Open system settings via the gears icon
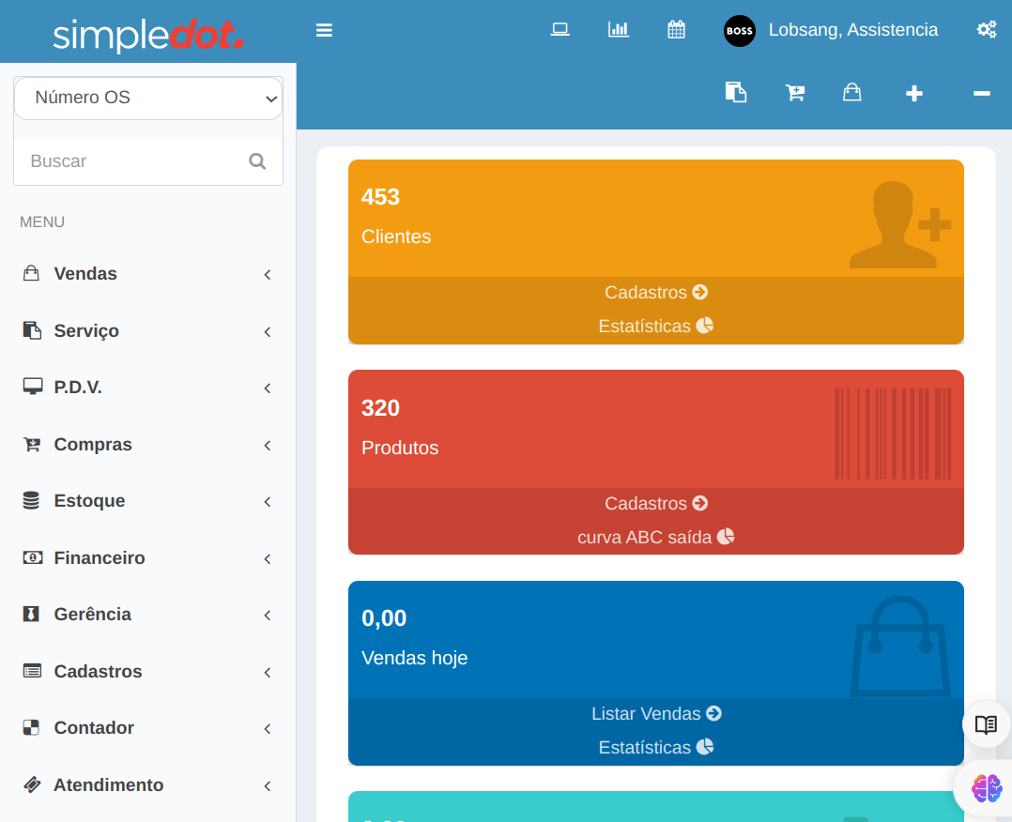The width and height of the screenshot is (1012, 822). (986, 29)
